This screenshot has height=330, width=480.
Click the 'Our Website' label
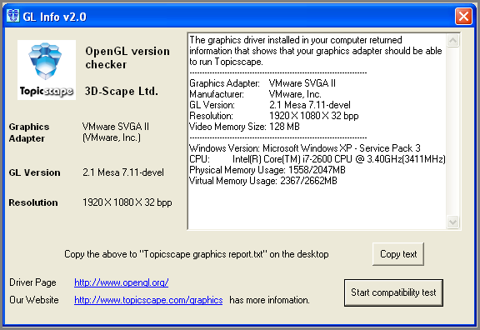[33, 300]
